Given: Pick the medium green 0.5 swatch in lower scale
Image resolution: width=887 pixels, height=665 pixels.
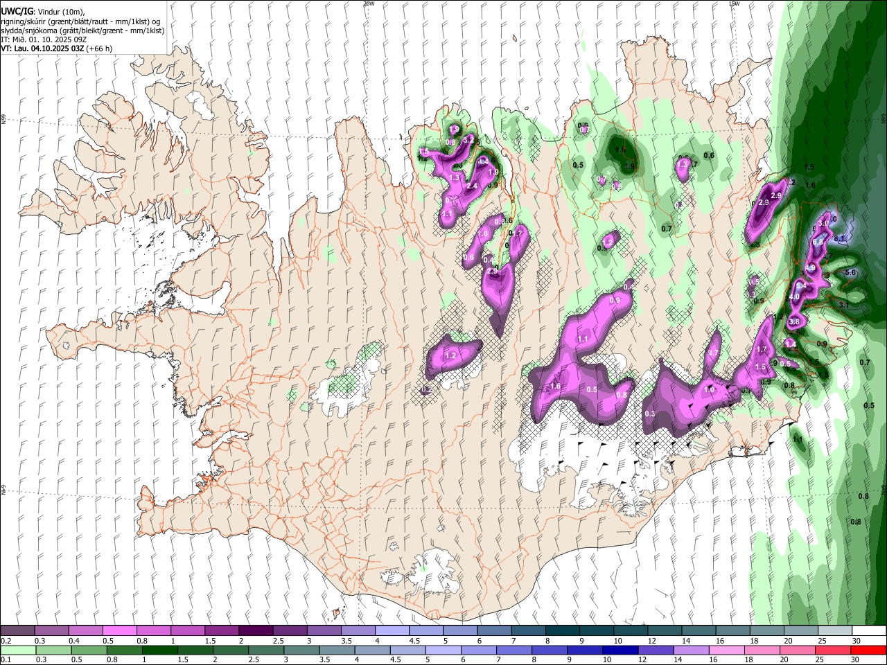Looking at the screenshot, I should pos(89,650).
